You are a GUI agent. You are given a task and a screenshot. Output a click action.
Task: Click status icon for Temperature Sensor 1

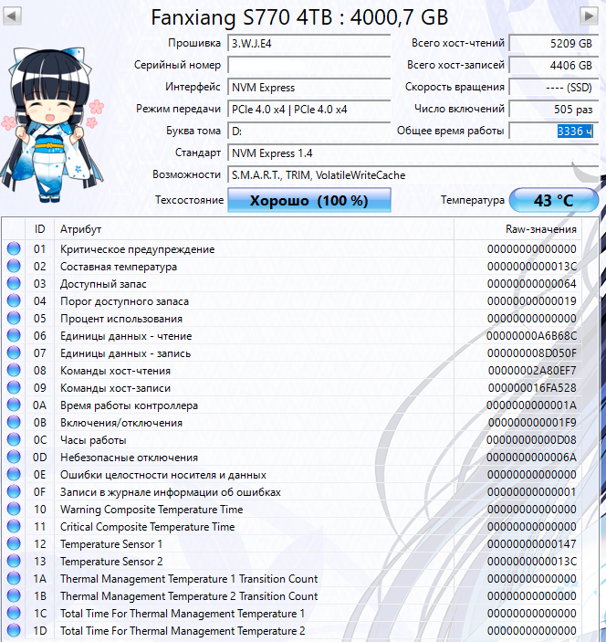(x=14, y=543)
